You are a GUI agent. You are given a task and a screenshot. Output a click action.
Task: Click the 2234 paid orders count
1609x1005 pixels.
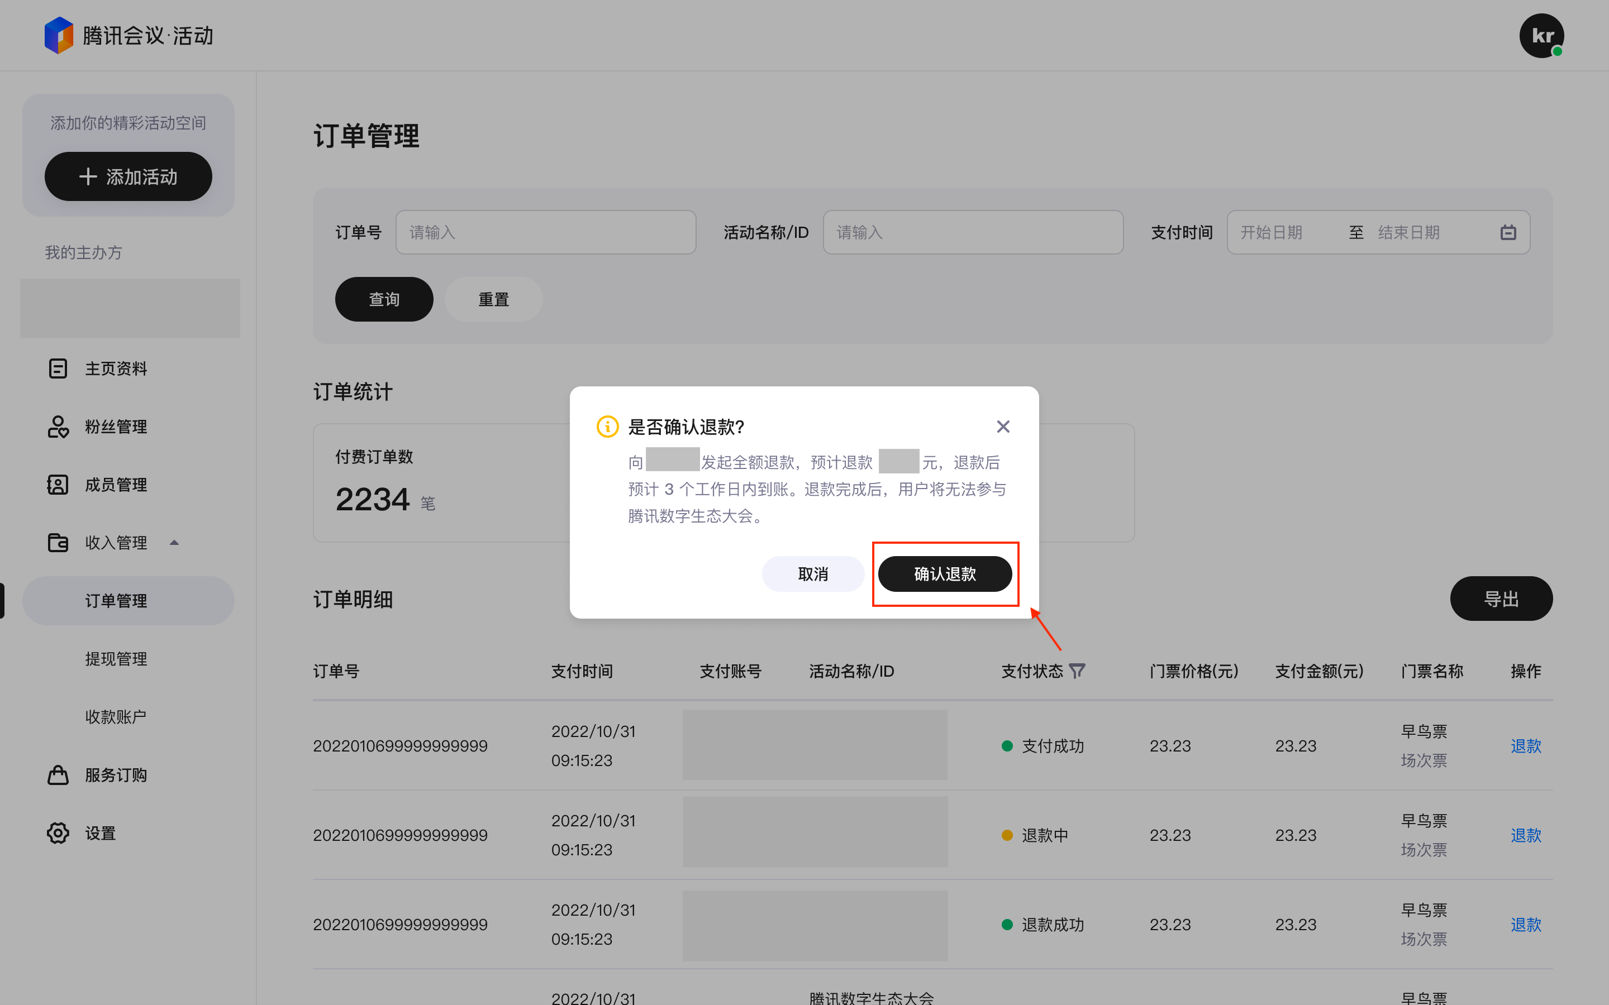[x=372, y=500]
